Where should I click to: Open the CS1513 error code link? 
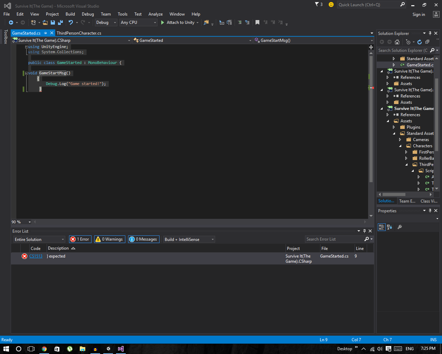[36, 256]
